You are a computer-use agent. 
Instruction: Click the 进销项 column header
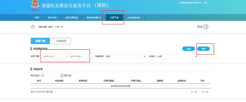[160, 81]
